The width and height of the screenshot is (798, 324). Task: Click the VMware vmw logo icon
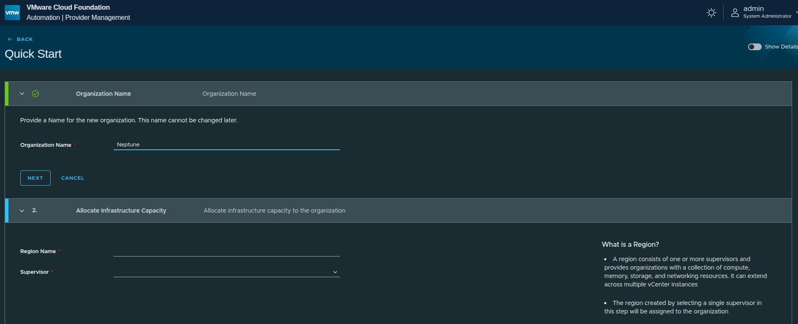(12, 13)
